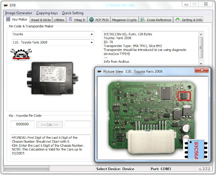
Task: Close the EFfI main window
Action: click(206, 4)
